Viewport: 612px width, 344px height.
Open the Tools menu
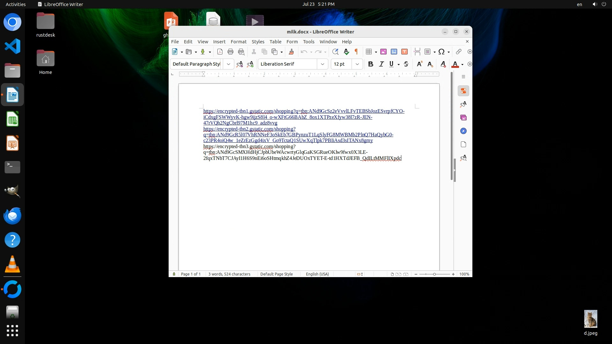pyautogui.click(x=308, y=42)
